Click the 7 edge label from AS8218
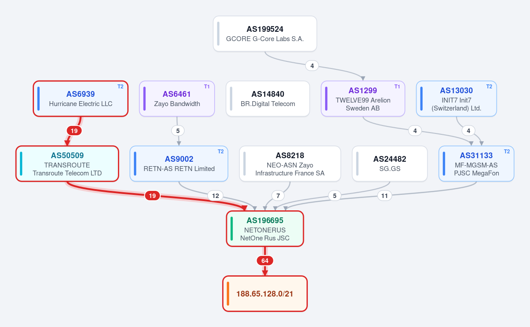Viewport: 530px width, 327px height. coord(278,196)
